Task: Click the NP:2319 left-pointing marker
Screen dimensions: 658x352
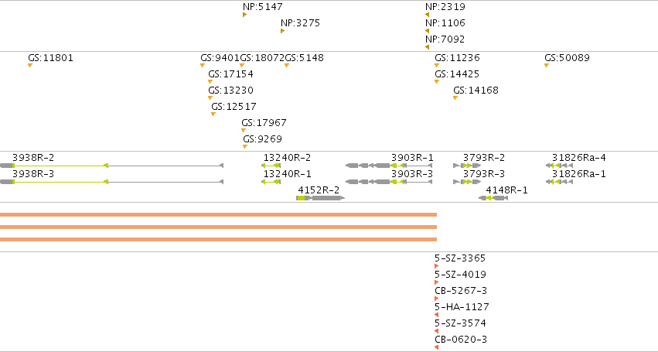Action: 427,15
